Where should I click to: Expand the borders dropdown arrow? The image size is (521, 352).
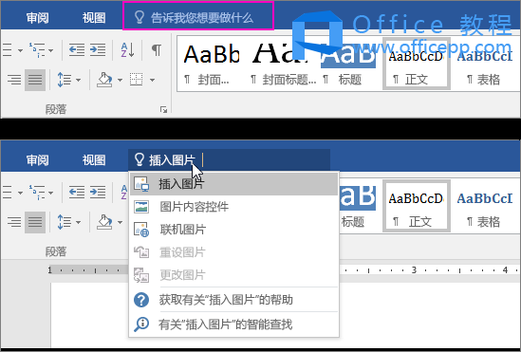point(152,80)
